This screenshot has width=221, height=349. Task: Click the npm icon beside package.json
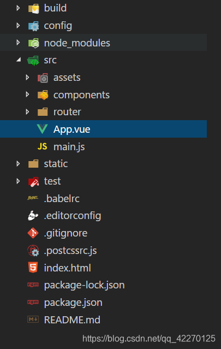[33, 302]
